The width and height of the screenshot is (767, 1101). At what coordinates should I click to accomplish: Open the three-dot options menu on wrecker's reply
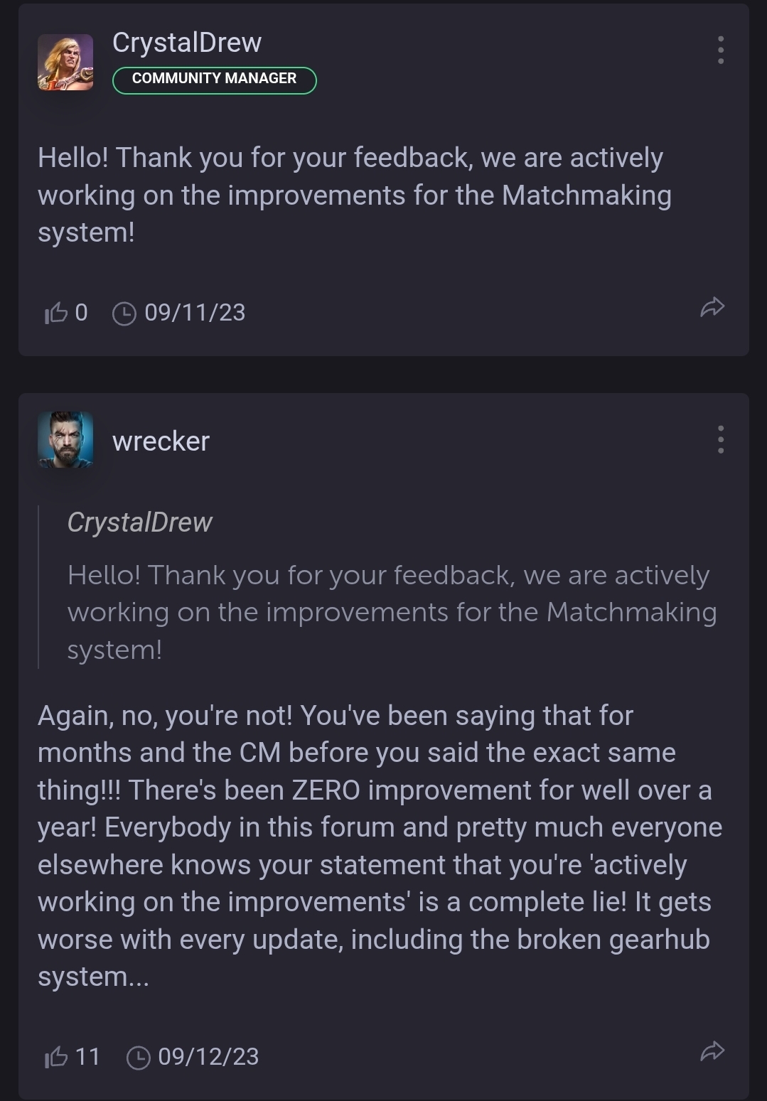coord(721,439)
